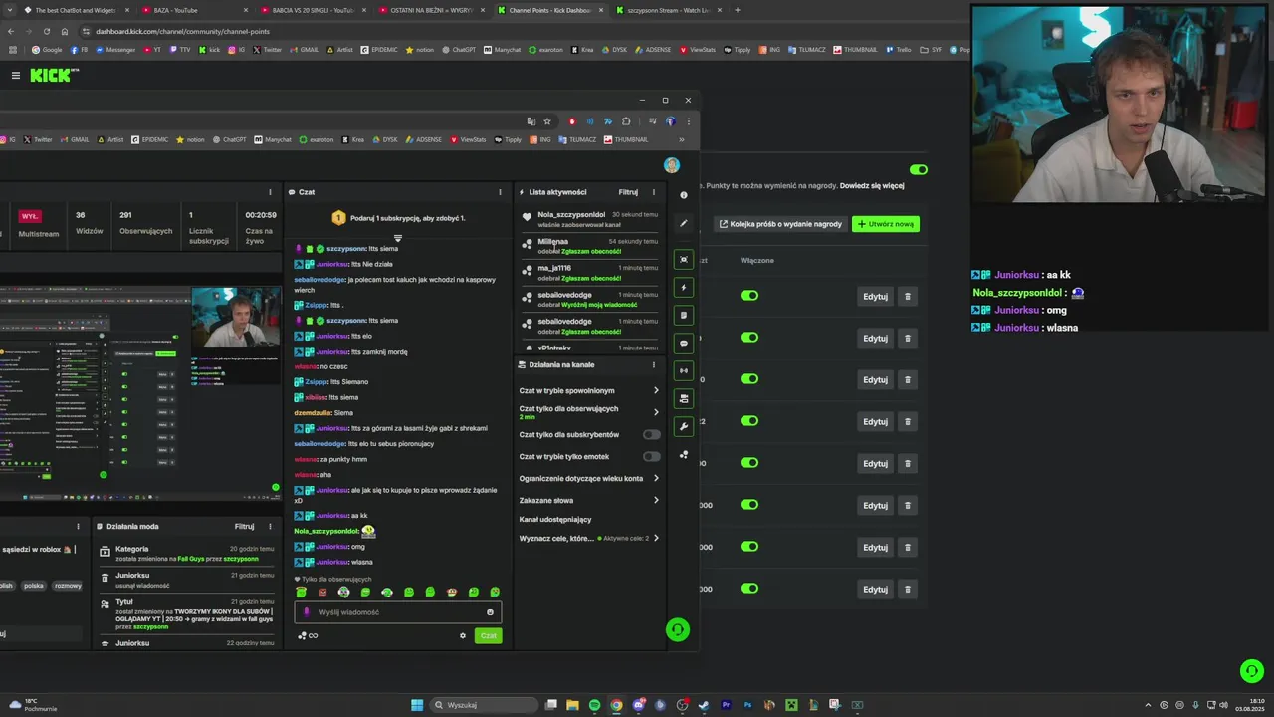
Task: Click the translate icon in popup address bar
Action: (531, 121)
